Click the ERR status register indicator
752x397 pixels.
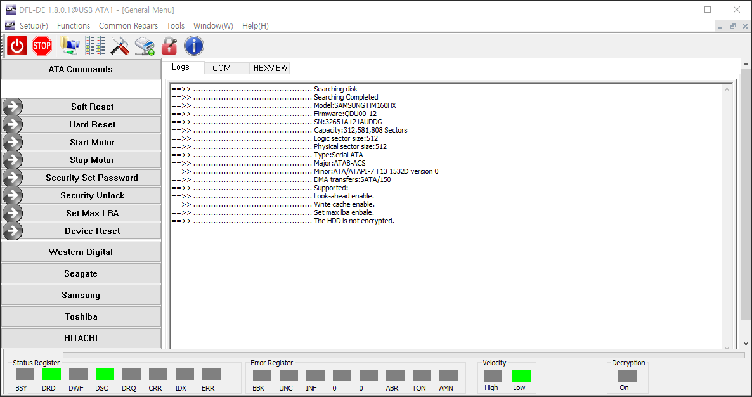click(x=212, y=374)
